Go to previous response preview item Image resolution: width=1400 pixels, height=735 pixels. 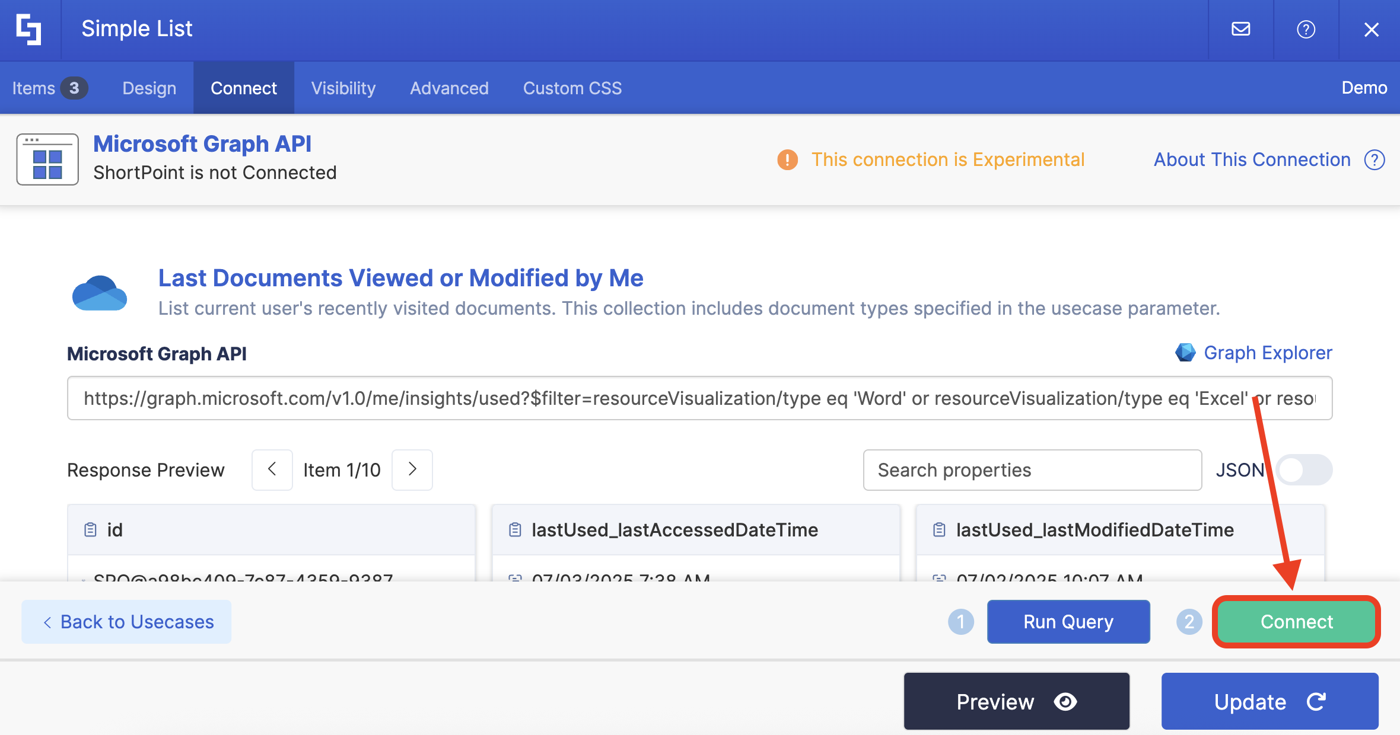pos(272,469)
